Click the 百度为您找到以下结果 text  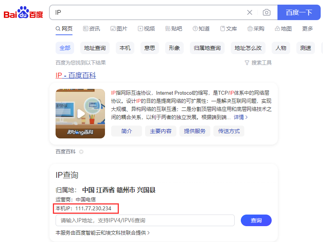click(x=81, y=63)
